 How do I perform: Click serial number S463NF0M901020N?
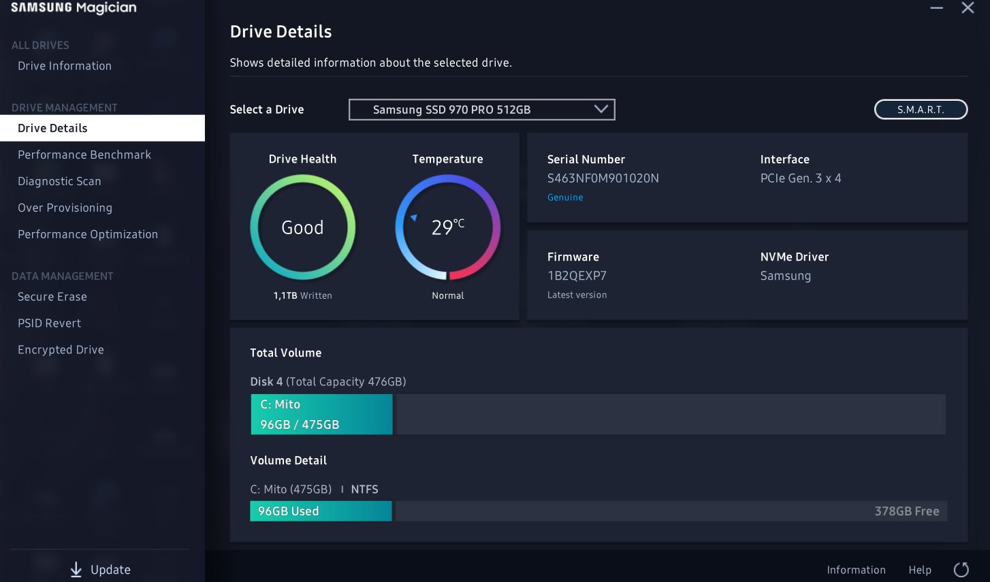(x=603, y=178)
